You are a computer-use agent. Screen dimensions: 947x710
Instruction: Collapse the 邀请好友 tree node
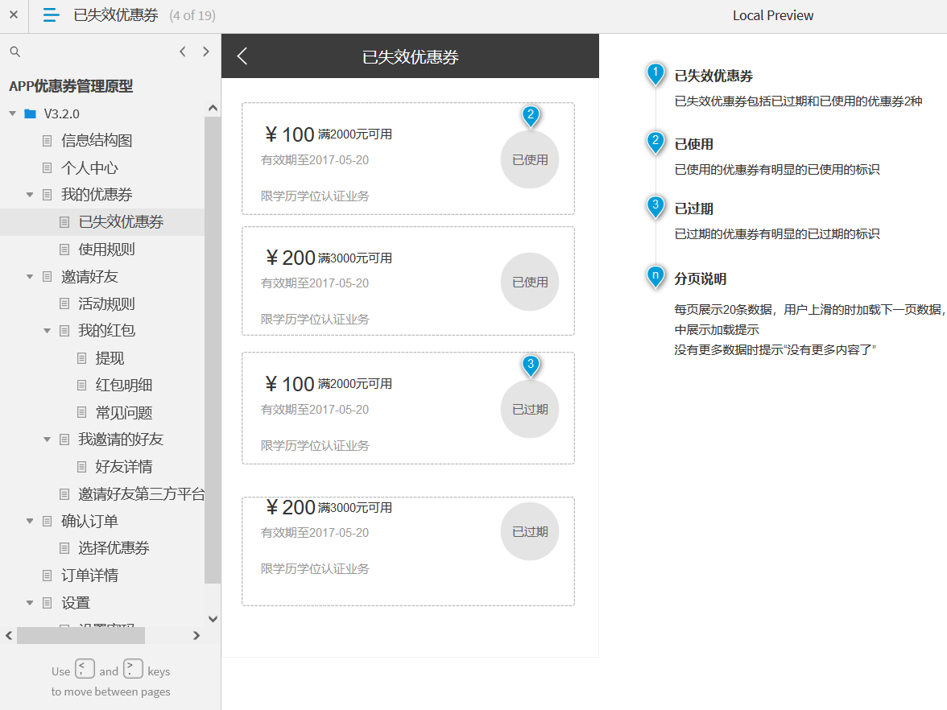point(30,277)
